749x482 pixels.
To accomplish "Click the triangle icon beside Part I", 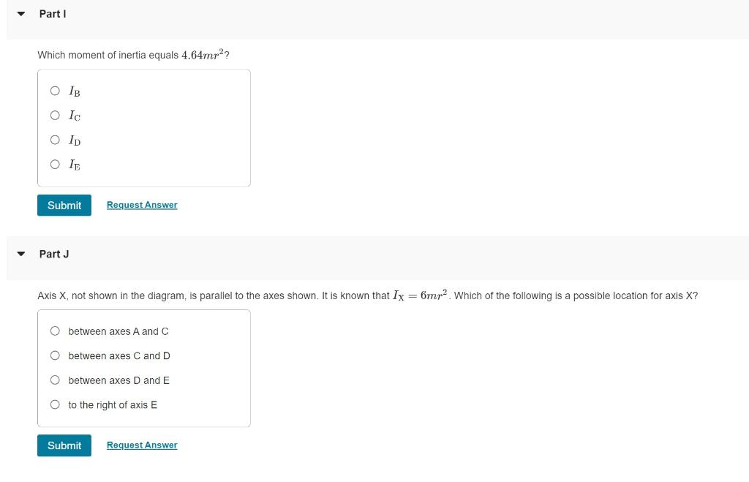I will pyautogui.click(x=20, y=12).
